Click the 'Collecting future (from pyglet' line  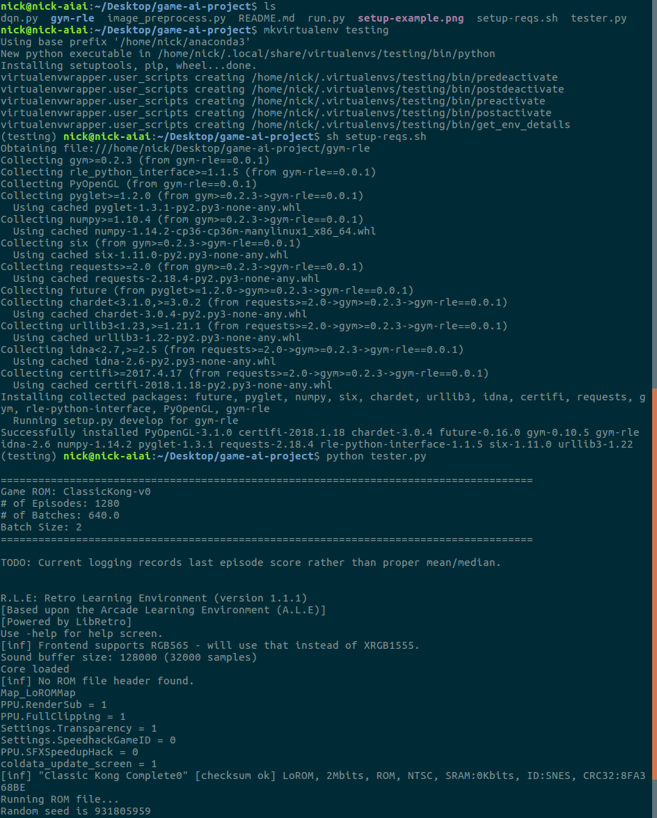point(207,290)
